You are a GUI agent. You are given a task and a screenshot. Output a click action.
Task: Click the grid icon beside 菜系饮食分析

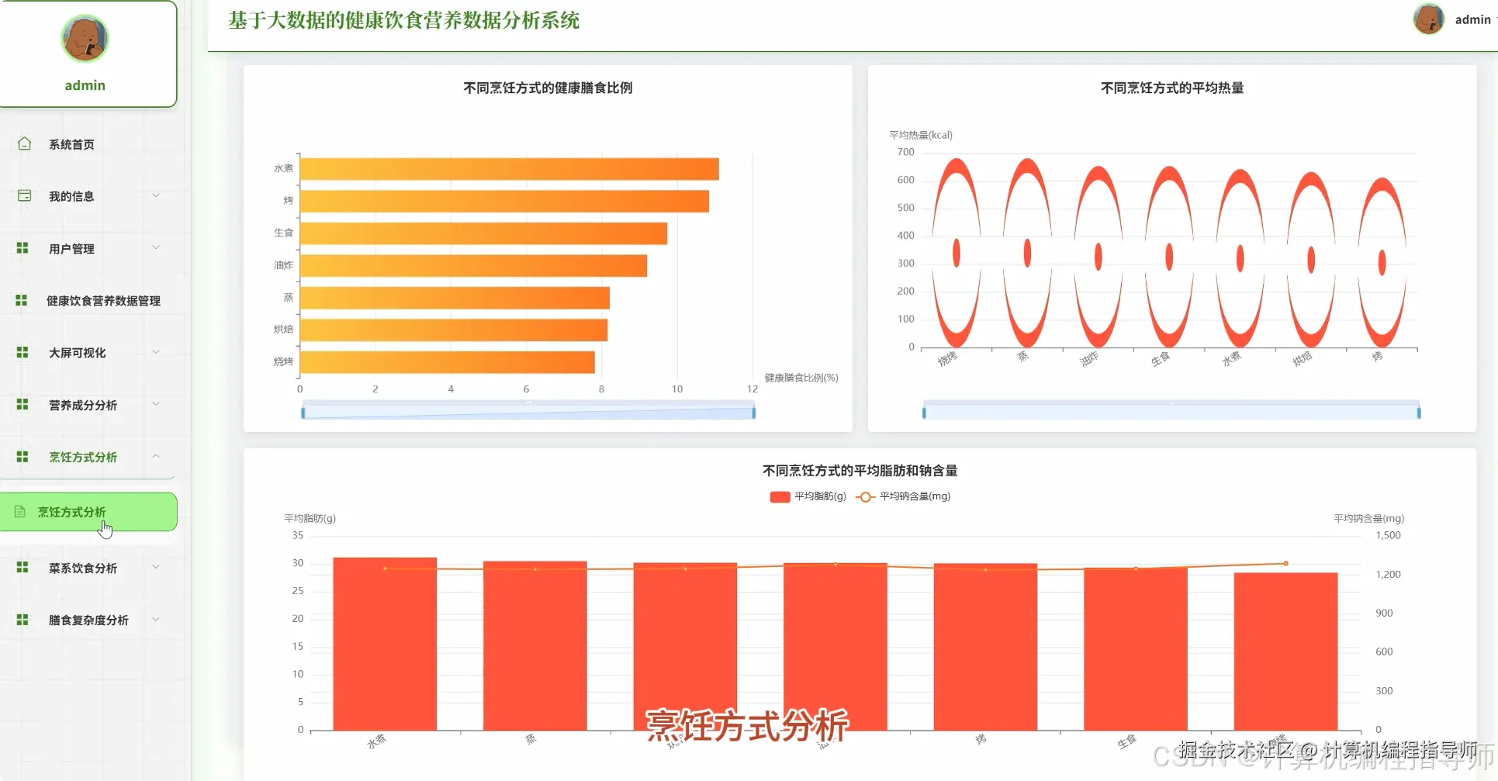[x=22, y=568]
